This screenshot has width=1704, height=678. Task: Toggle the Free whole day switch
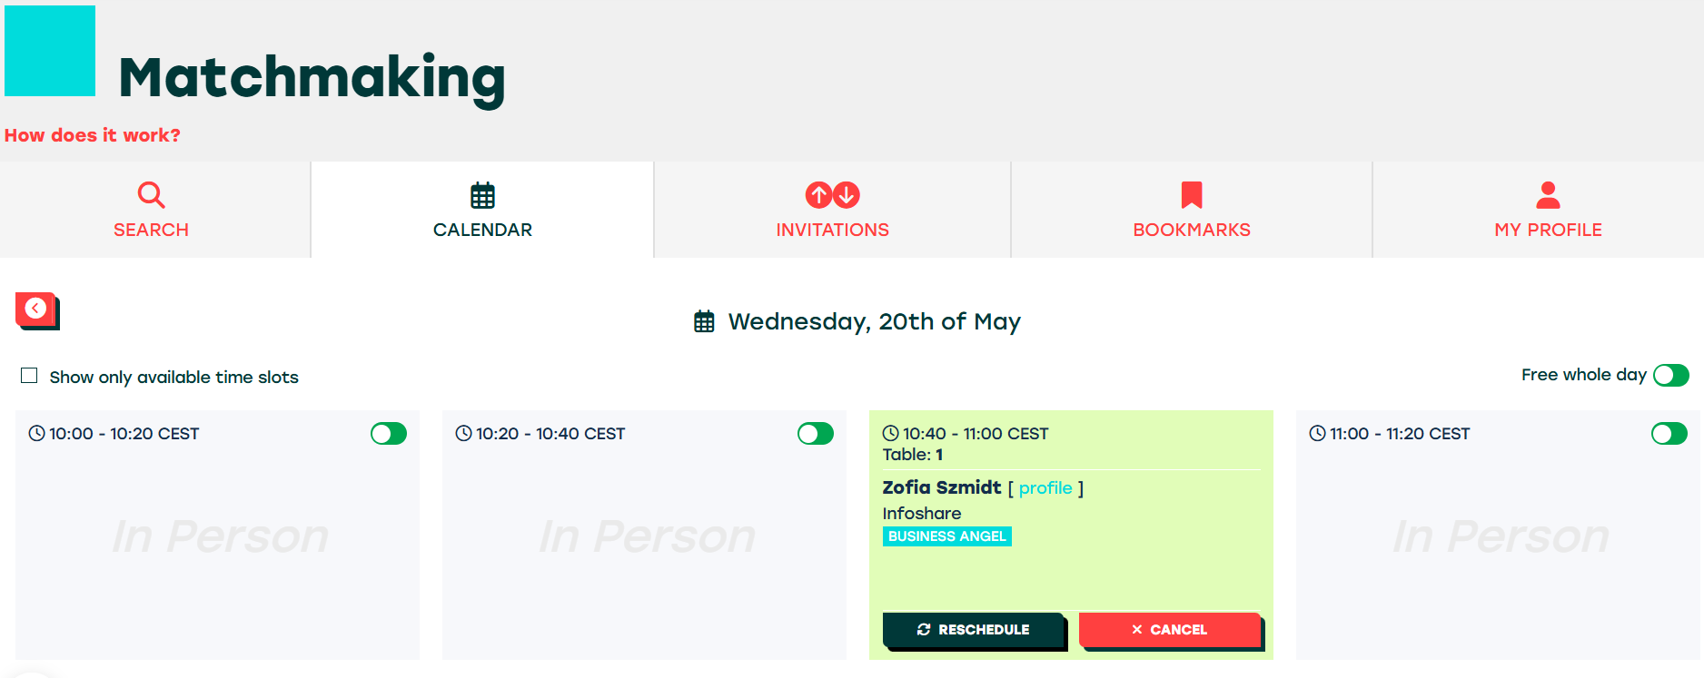click(1670, 375)
